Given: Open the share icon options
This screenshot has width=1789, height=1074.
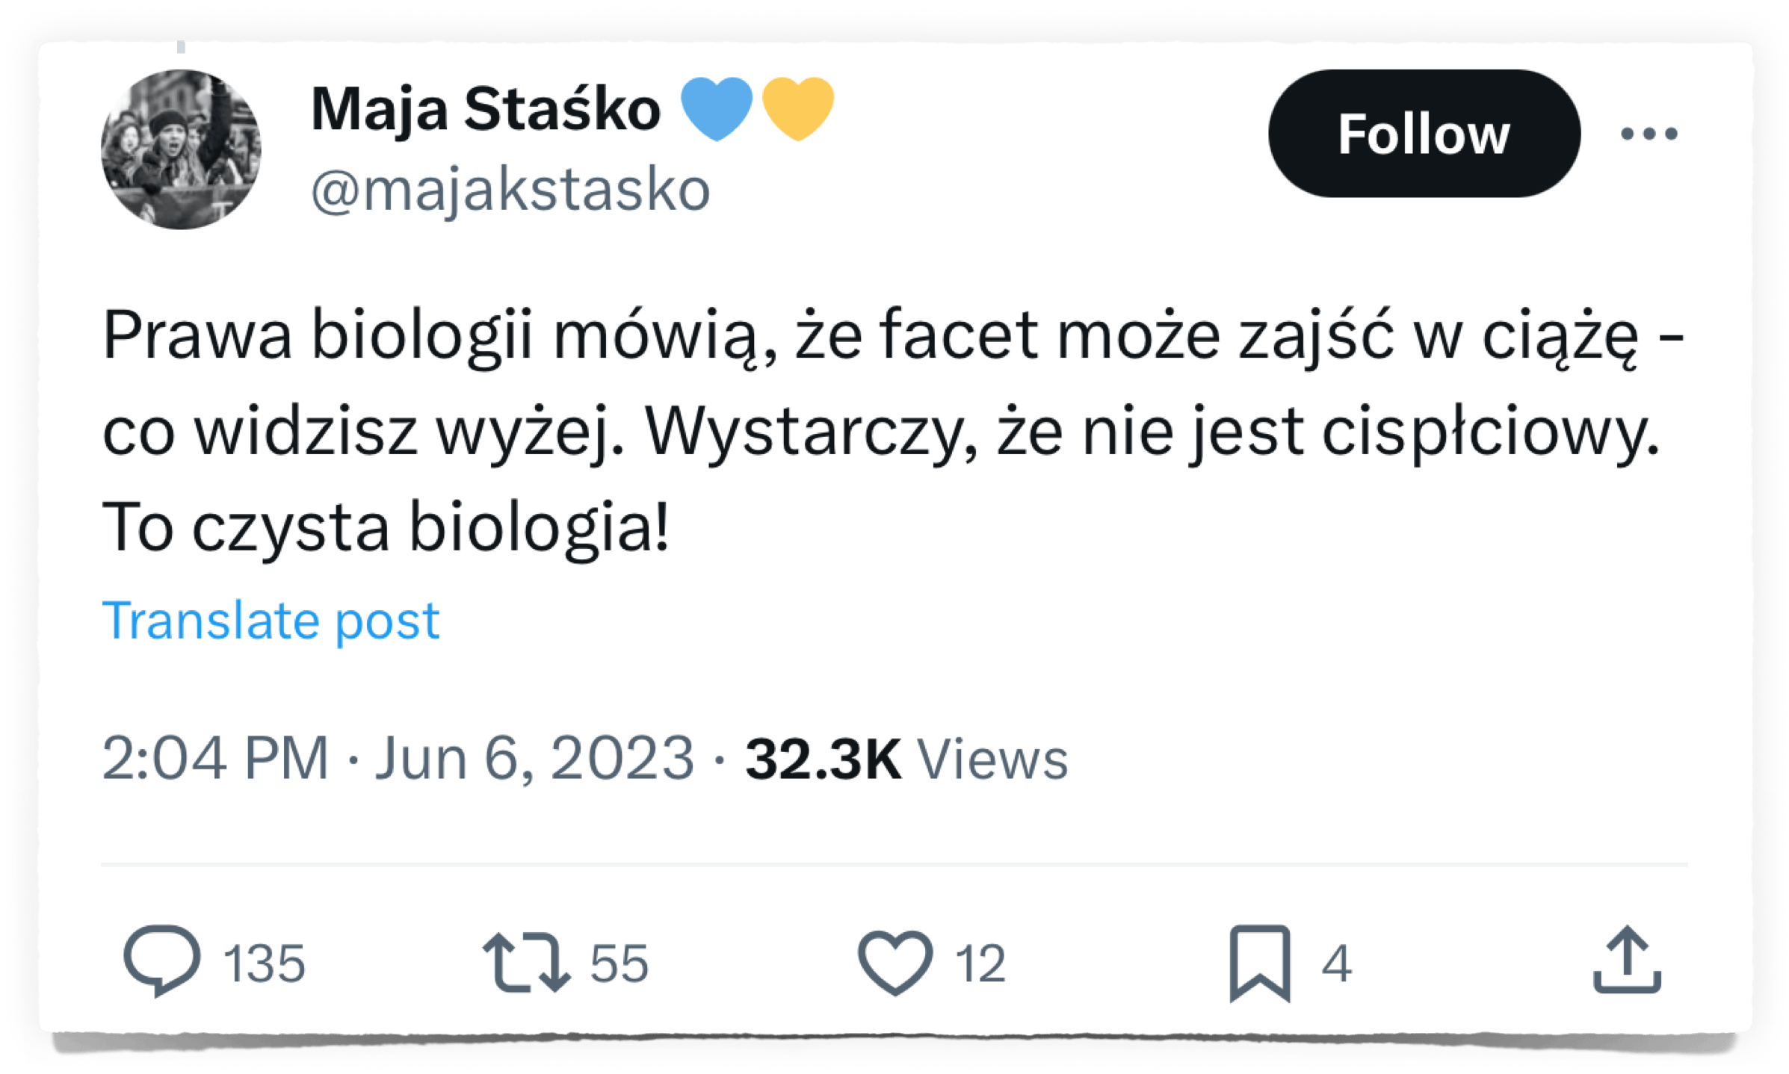Looking at the screenshot, I should 1627,960.
